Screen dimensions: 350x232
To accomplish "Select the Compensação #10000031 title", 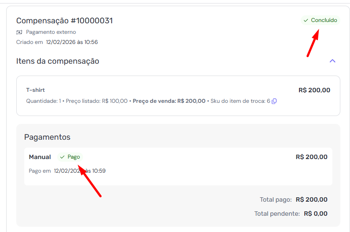I will (x=65, y=21).
